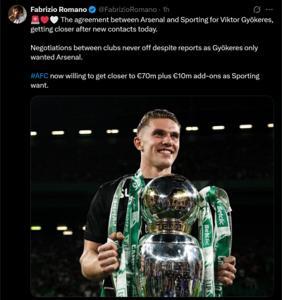Click the smiling player's face in the photo
This screenshot has width=282, height=300.
click(x=161, y=141)
